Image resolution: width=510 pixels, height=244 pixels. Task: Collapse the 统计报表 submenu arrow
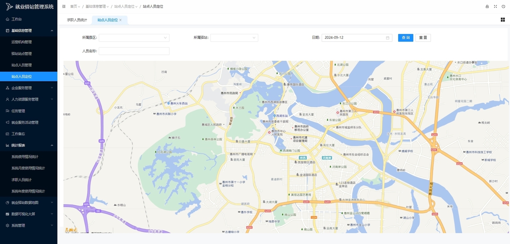click(x=52, y=145)
